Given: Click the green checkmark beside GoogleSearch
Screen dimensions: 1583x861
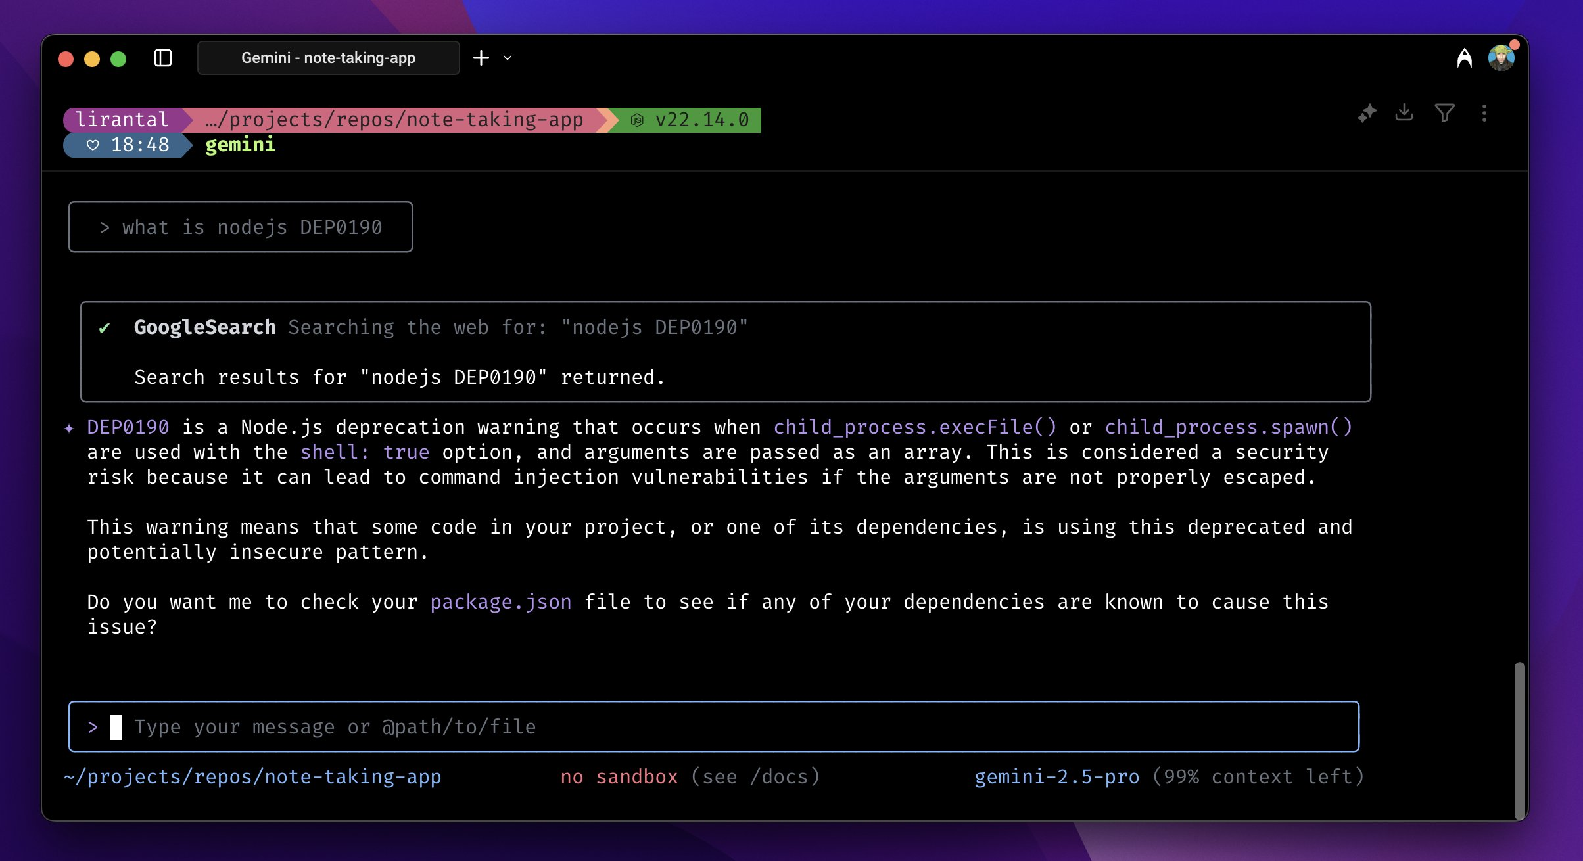Looking at the screenshot, I should pos(104,327).
